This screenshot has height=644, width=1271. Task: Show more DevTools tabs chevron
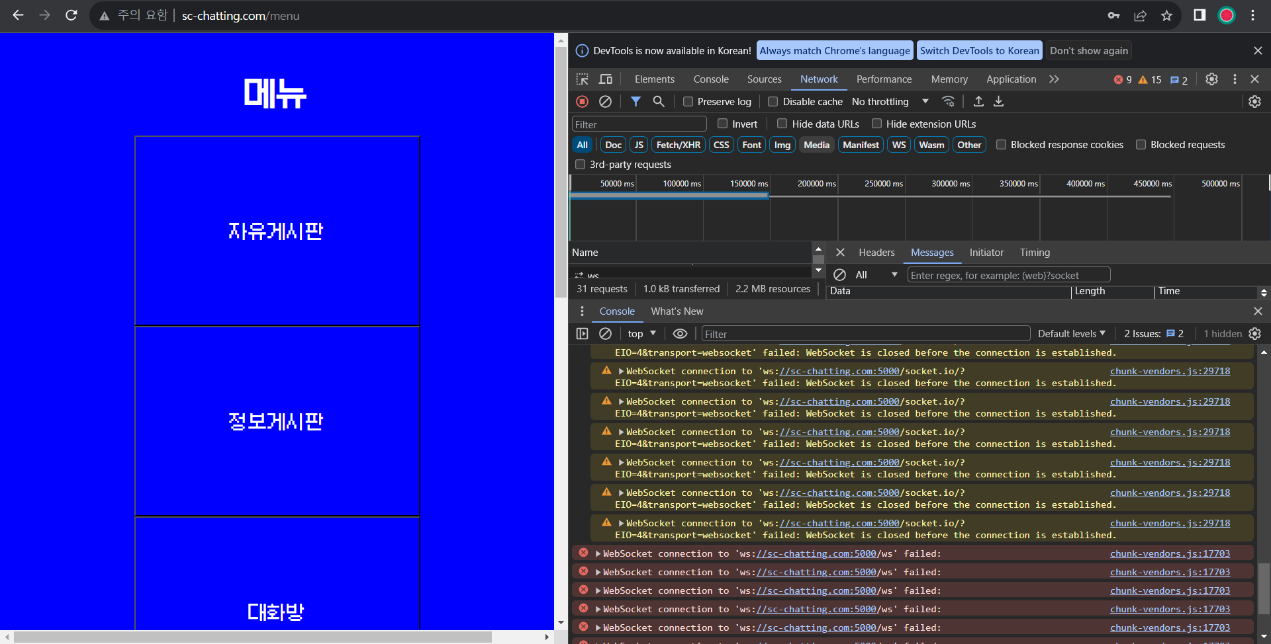(x=1054, y=79)
